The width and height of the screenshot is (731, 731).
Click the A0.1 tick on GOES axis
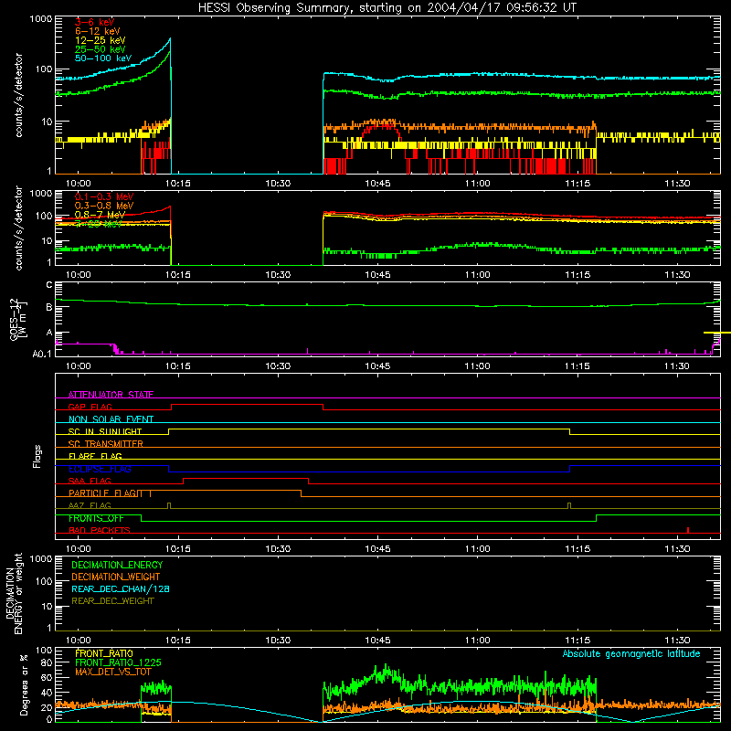(x=42, y=354)
